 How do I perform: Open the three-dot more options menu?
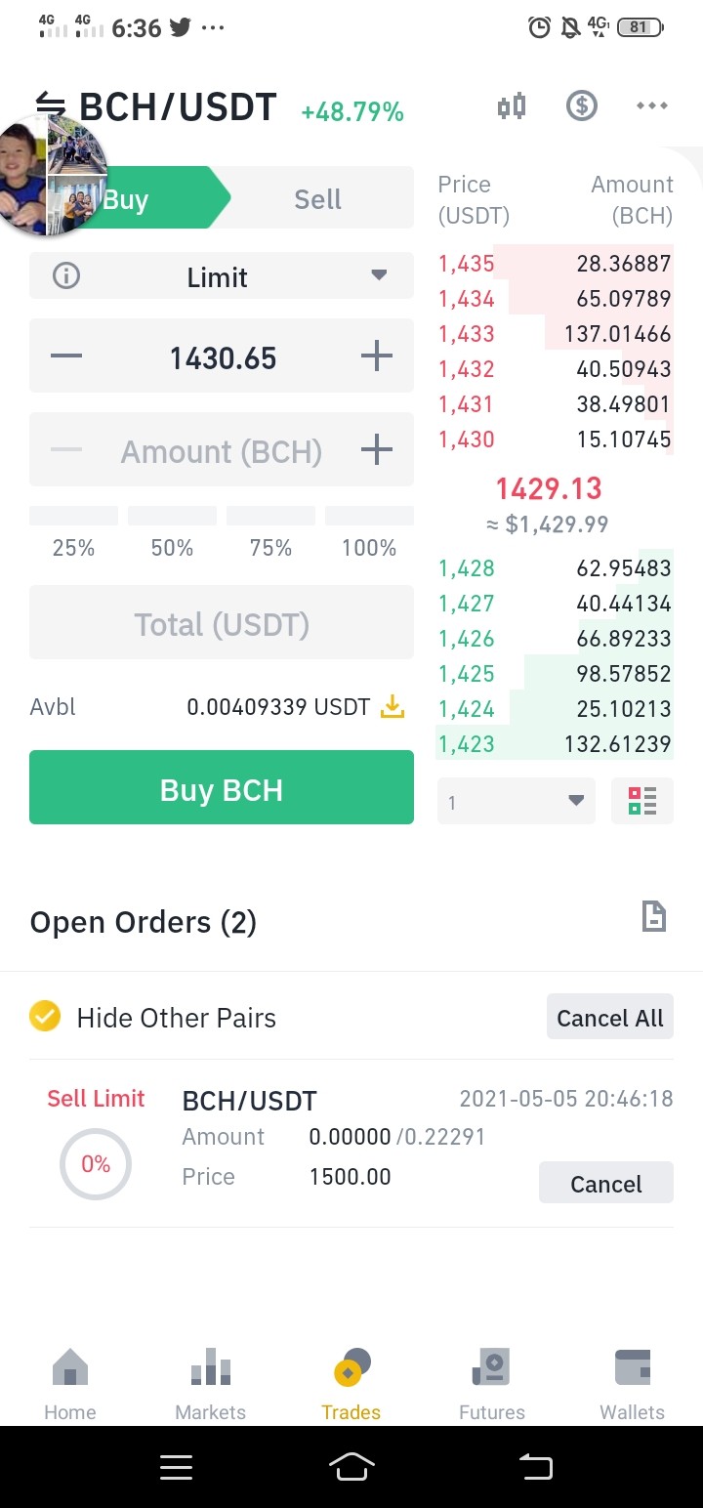tap(652, 105)
